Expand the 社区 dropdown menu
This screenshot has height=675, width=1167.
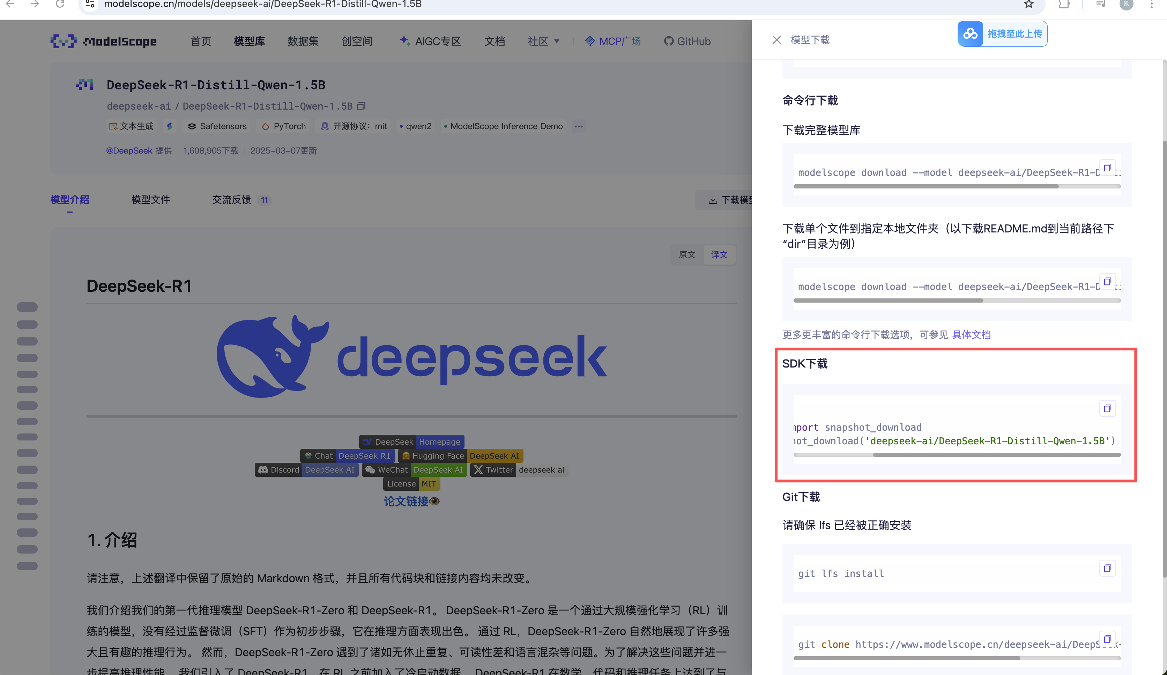click(543, 41)
